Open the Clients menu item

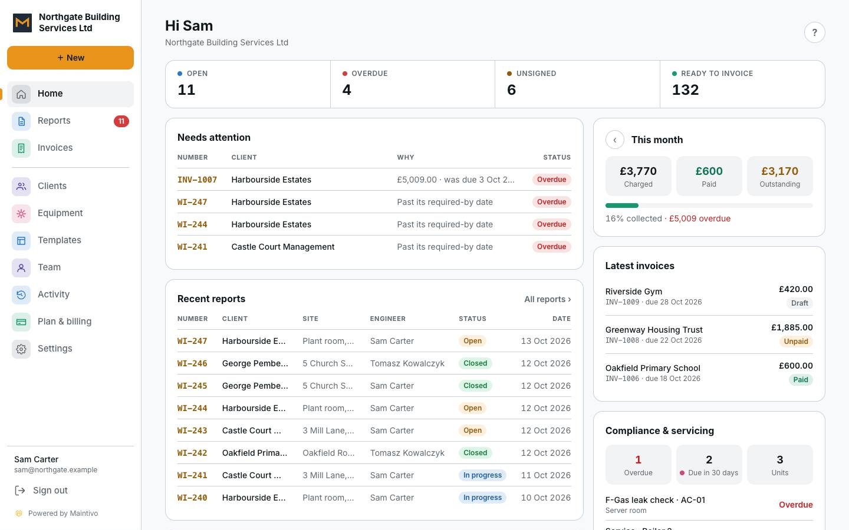70,187
